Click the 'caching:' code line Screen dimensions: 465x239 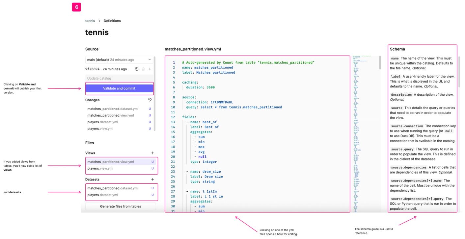coord(190,82)
